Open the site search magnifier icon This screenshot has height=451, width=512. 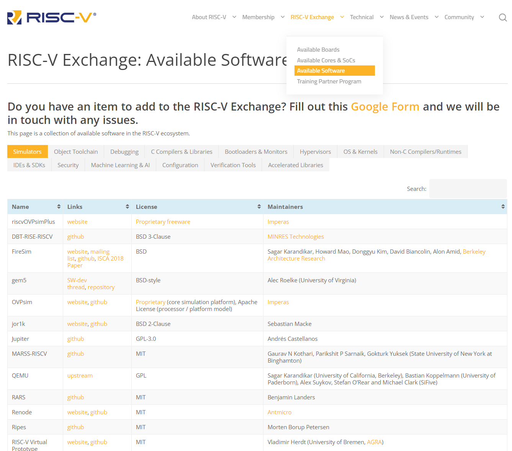point(503,17)
